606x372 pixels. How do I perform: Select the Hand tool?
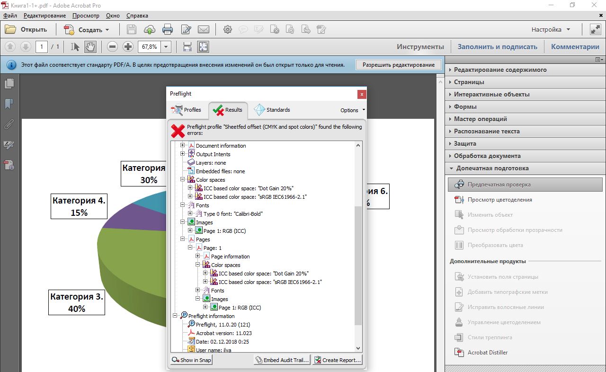pos(90,46)
